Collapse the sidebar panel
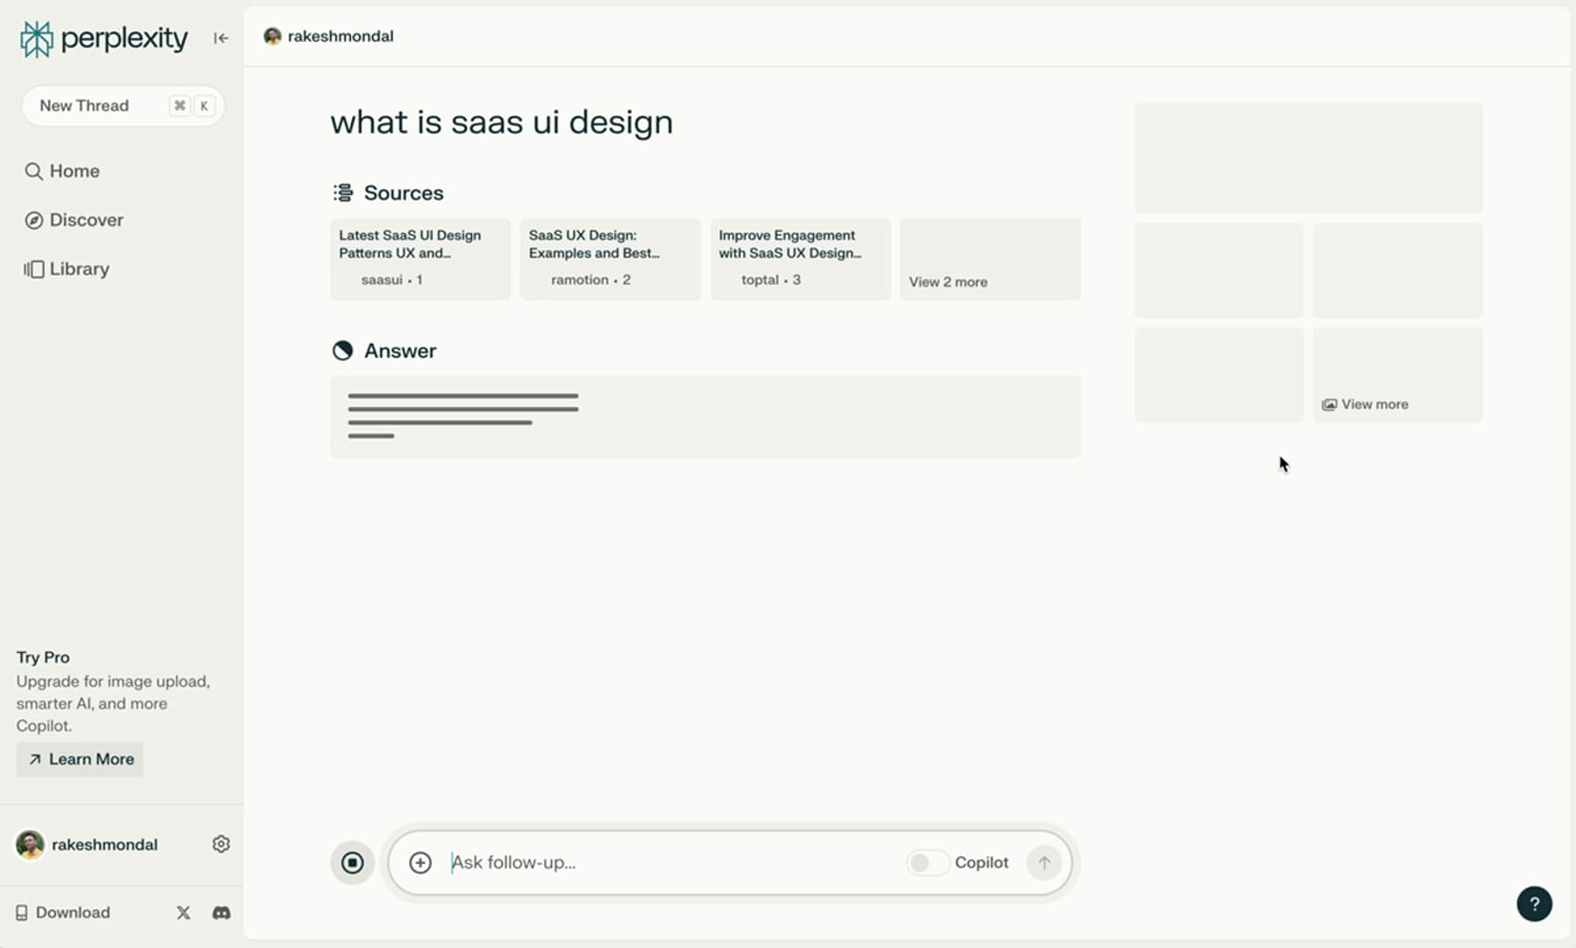The width and height of the screenshot is (1576, 948). [x=220, y=38]
